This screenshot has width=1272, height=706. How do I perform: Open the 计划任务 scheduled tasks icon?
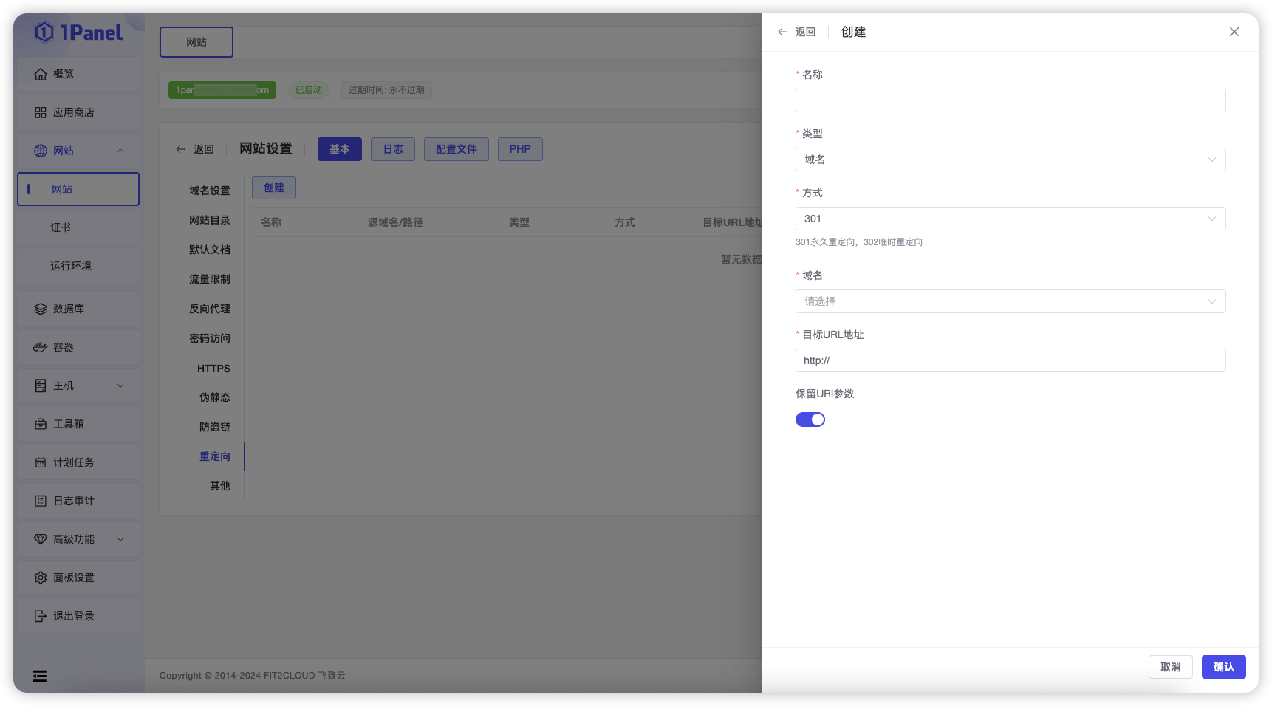[x=41, y=462]
